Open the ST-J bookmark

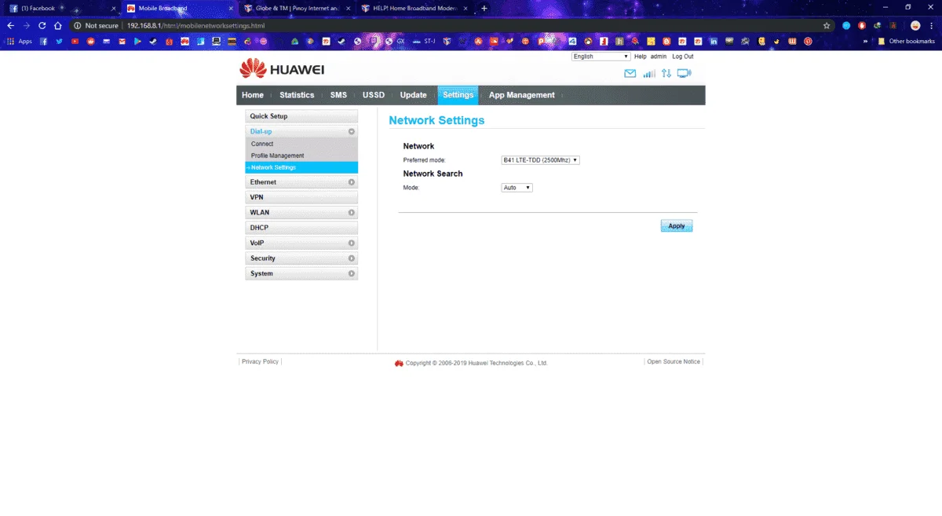click(x=423, y=41)
